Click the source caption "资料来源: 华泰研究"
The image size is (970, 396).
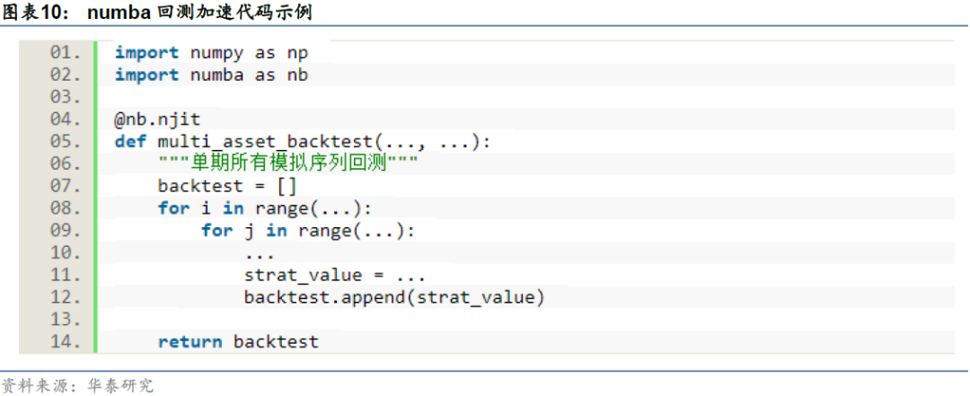pyautogui.click(x=77, y=385)
